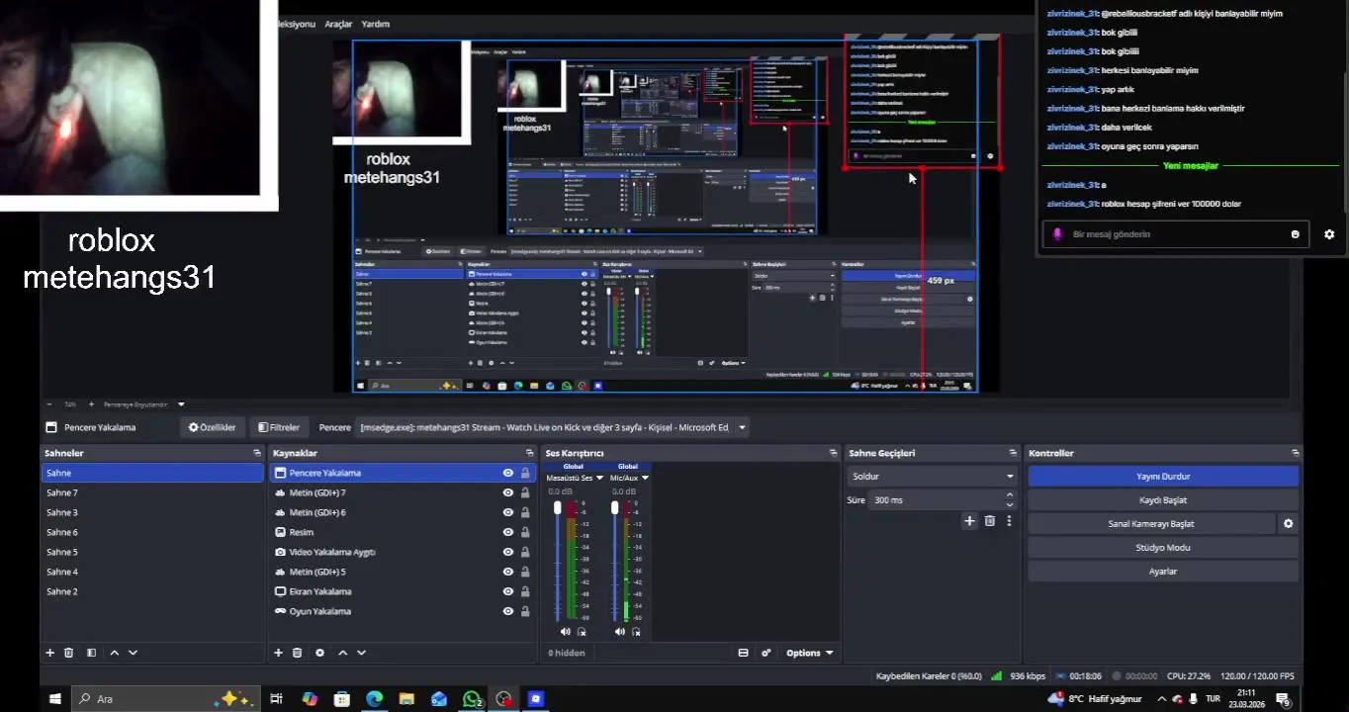Select Sahne 3 scene
Image resolution: width=1349 pixels, height=712 pixels.
(x=152, y=512)
